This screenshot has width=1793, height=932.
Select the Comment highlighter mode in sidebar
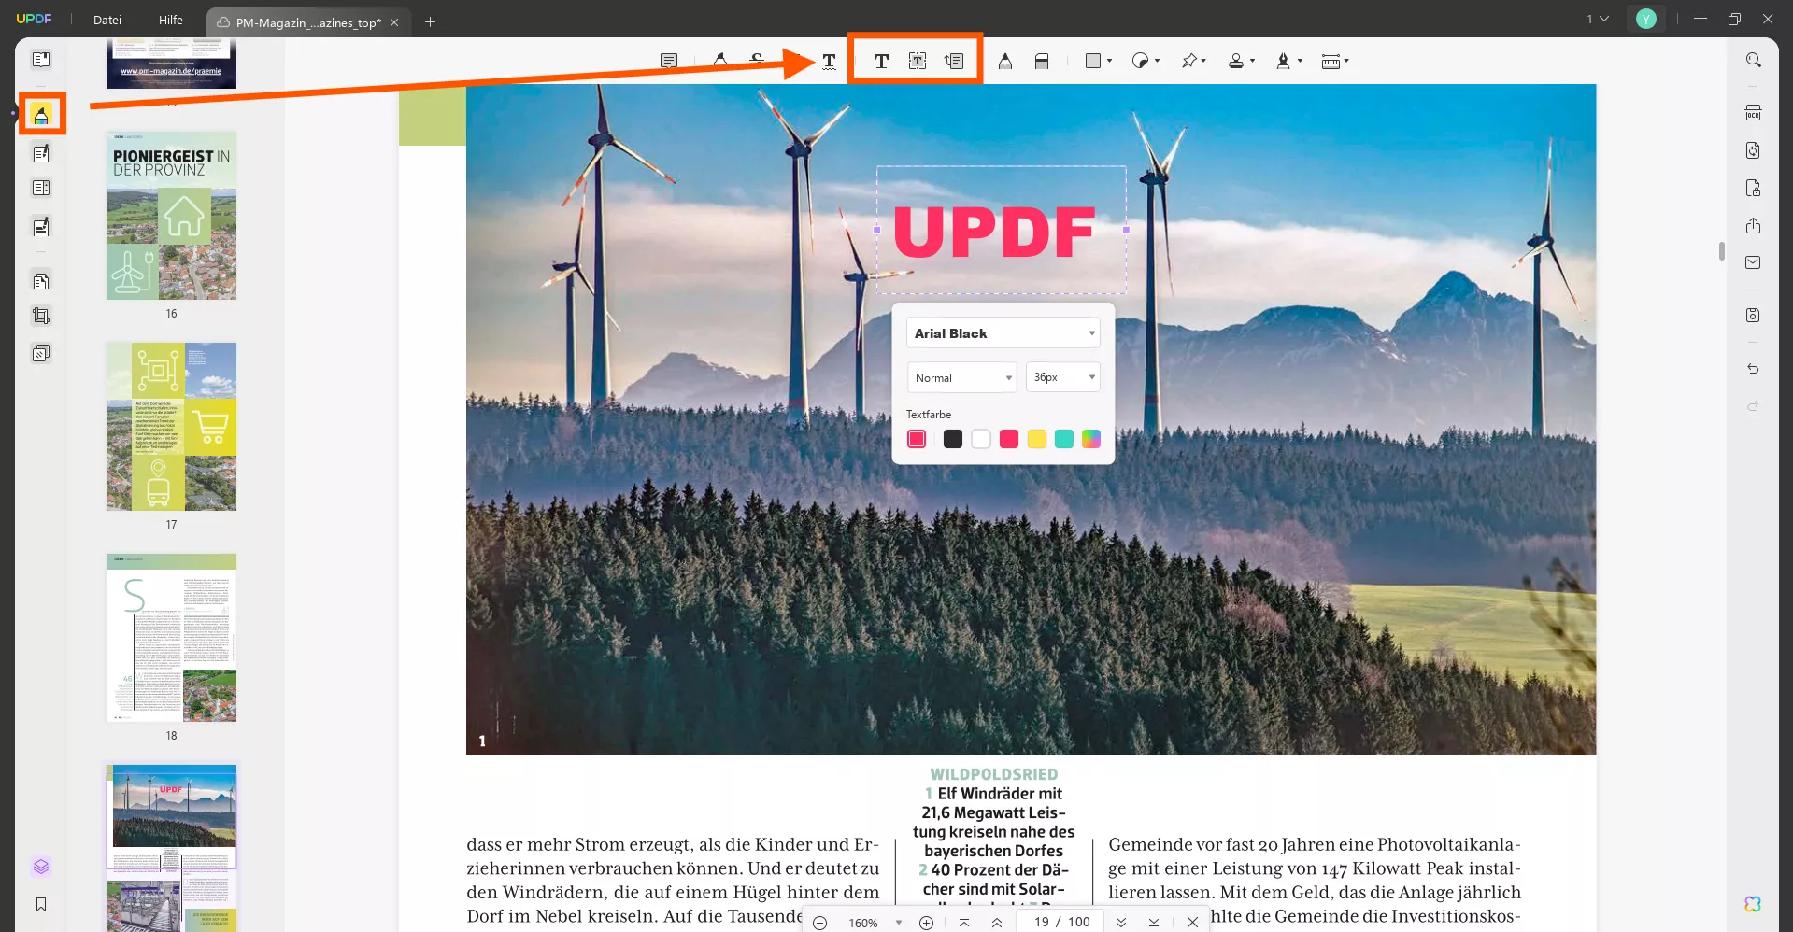tap(41, 115)
